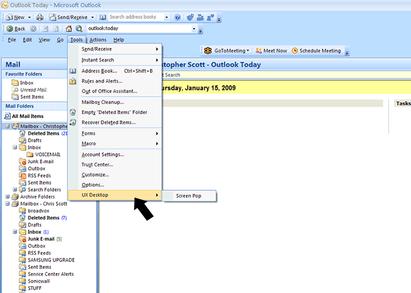Click the second people toolbar icon after Help
The width and height of the screenshot is (411, 293).
click(200, 17)
